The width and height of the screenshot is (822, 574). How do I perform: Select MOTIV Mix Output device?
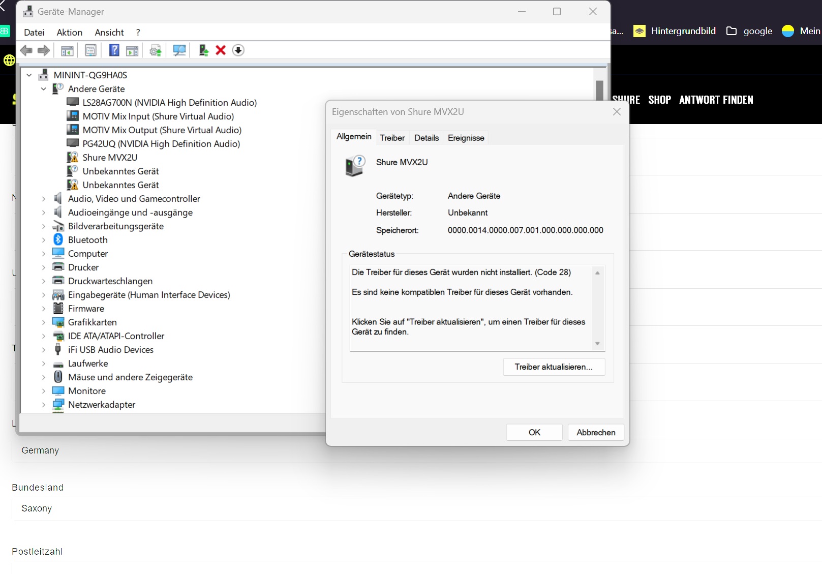[x=162, y=130]
